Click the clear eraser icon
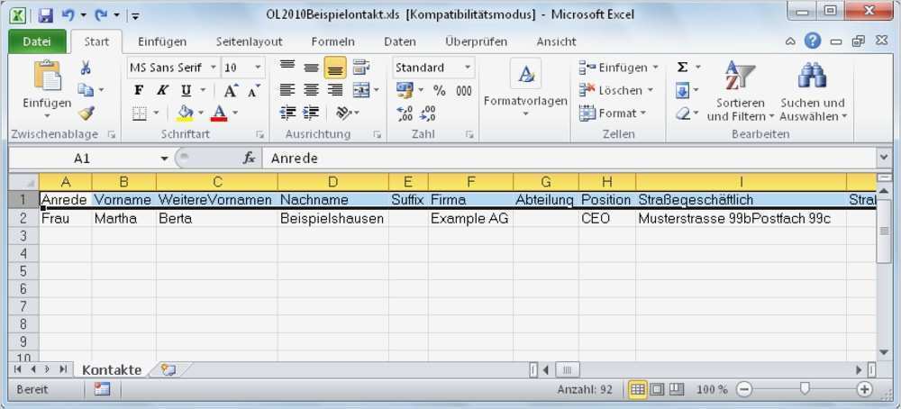This screenshot has width=901, height=409. click(682, 114)
